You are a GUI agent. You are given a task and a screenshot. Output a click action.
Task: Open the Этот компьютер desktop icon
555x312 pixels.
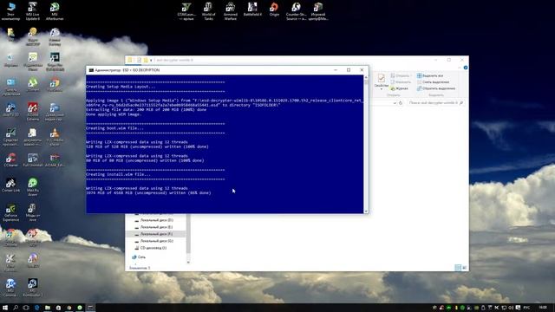pyautogui.click(x=10, y=11)
